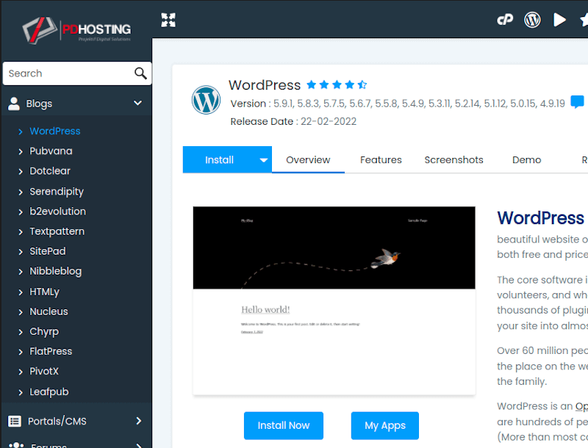The width and height of the screenshot is (588, 448).
Task: Click the Blogs category user icon
Action: [x=14, y=103]
